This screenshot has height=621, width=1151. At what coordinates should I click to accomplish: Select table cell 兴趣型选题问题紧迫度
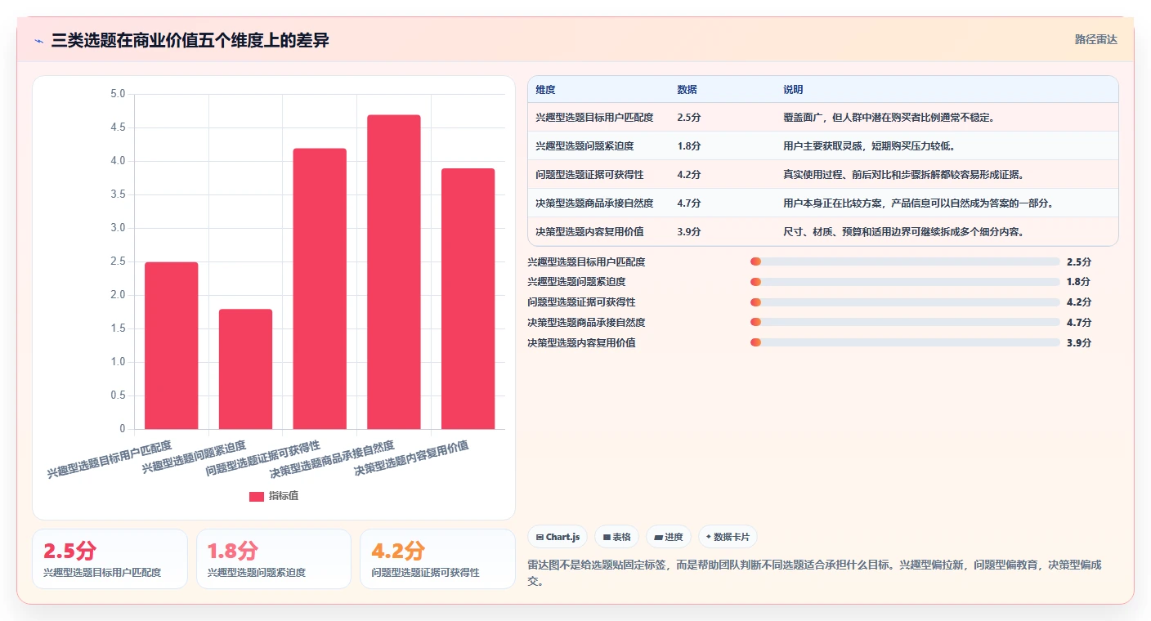[x=584, y=146]
